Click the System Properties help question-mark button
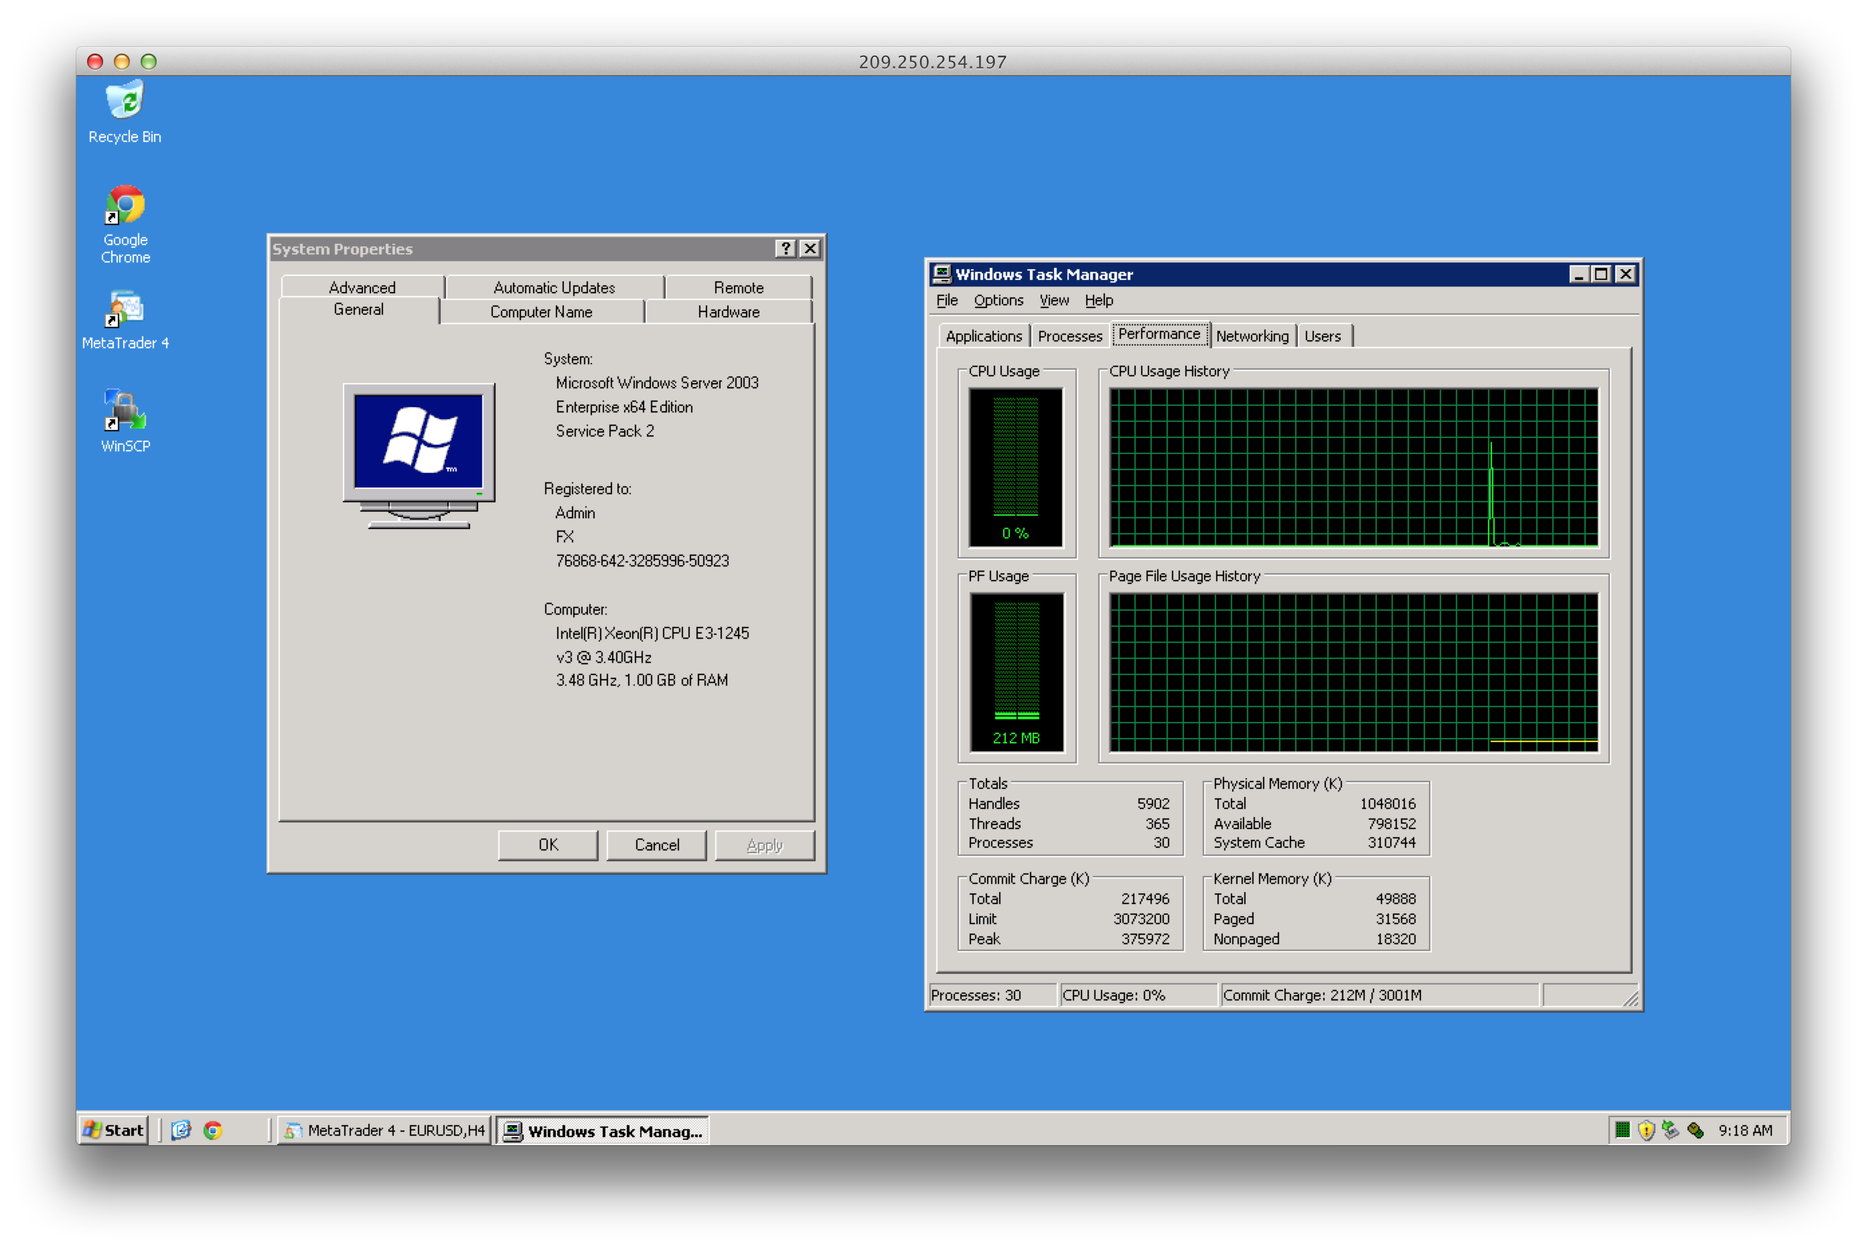 tap(785, 248)
